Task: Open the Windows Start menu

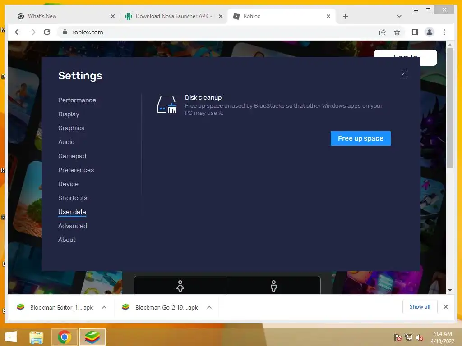Action: coord(11,337)
